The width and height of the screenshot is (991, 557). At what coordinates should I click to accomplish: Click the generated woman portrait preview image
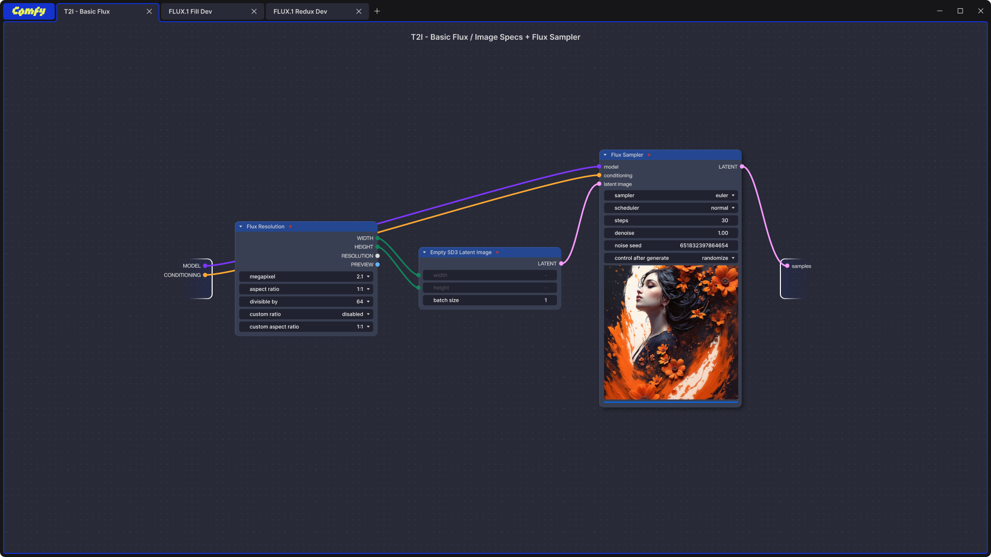(671, 333)
